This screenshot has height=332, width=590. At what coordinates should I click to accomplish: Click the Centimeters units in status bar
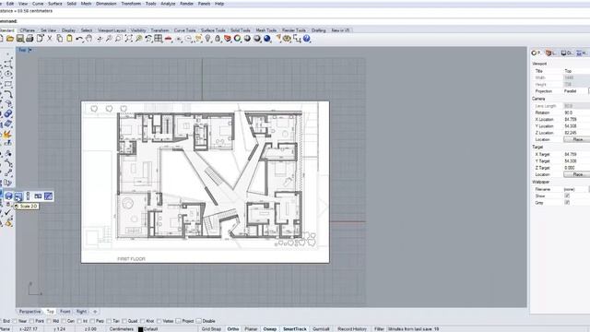pyautogui.click(x=121, y=329)
